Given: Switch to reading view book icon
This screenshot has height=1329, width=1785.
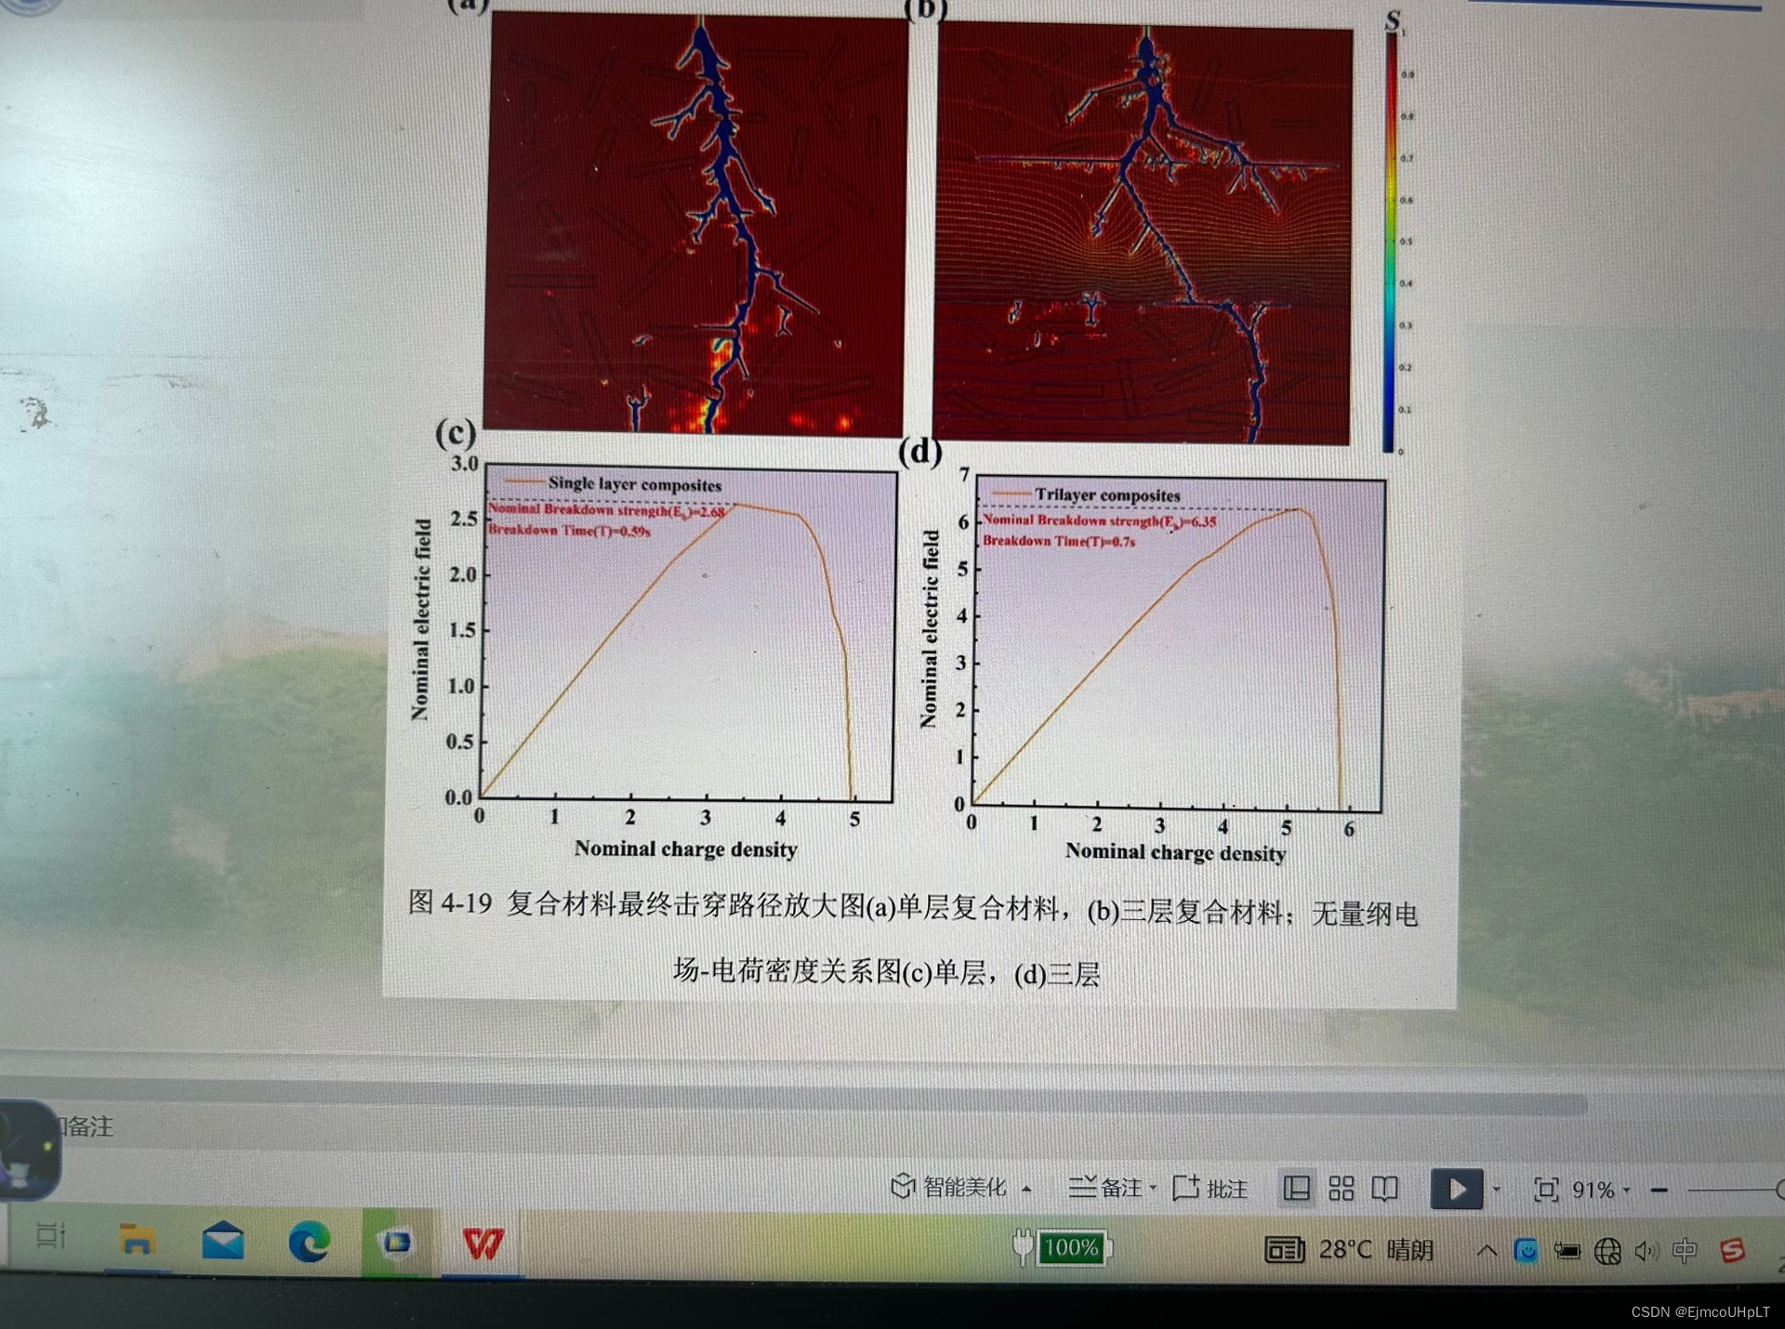Looking at the screenshot, I should tap(1384, 1188).
